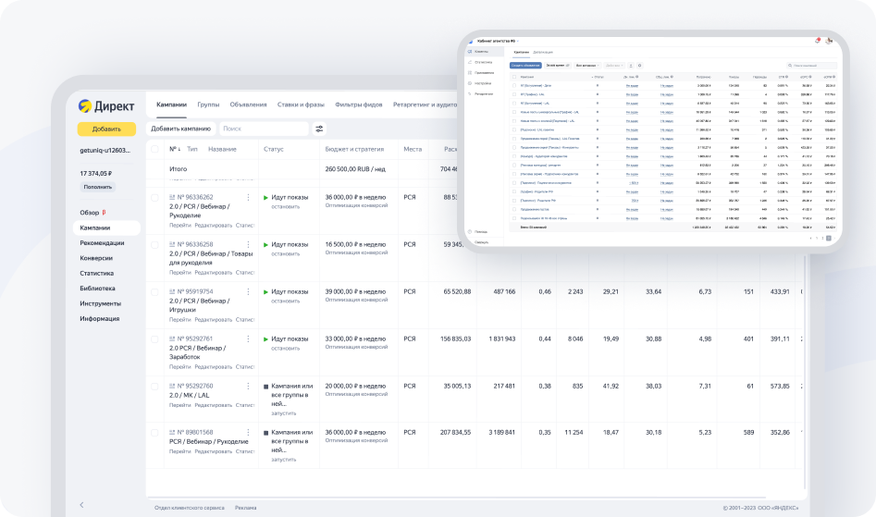Open the three-dot menu for campaign 96336262
This screenshot has width=876, height=517.
coord(248,197)
